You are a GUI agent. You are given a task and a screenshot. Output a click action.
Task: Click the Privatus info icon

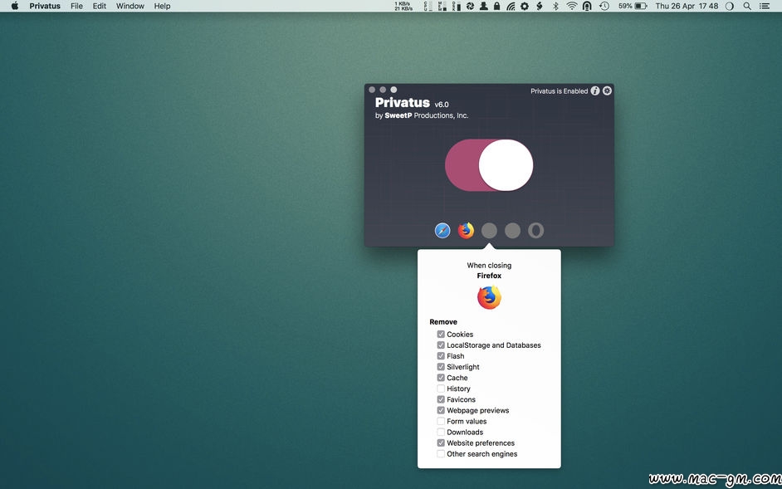point(595,90)
